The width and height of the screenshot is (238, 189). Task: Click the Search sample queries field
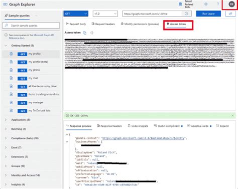click(31, 26)
